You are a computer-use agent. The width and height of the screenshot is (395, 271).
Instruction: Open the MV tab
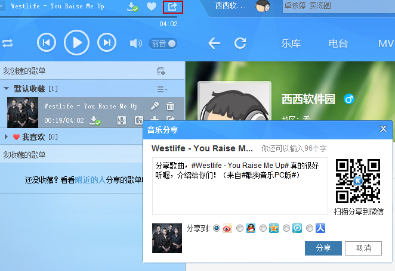(385, 43)
